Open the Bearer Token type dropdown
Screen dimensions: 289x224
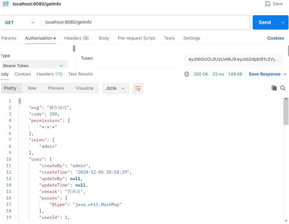pyautogui.click(x=34, y=65)
